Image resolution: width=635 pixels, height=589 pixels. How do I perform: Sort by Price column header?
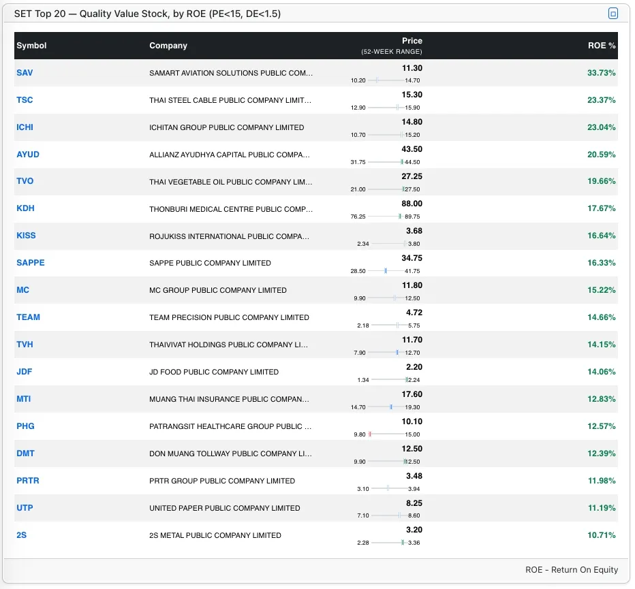tap(412, 40)
